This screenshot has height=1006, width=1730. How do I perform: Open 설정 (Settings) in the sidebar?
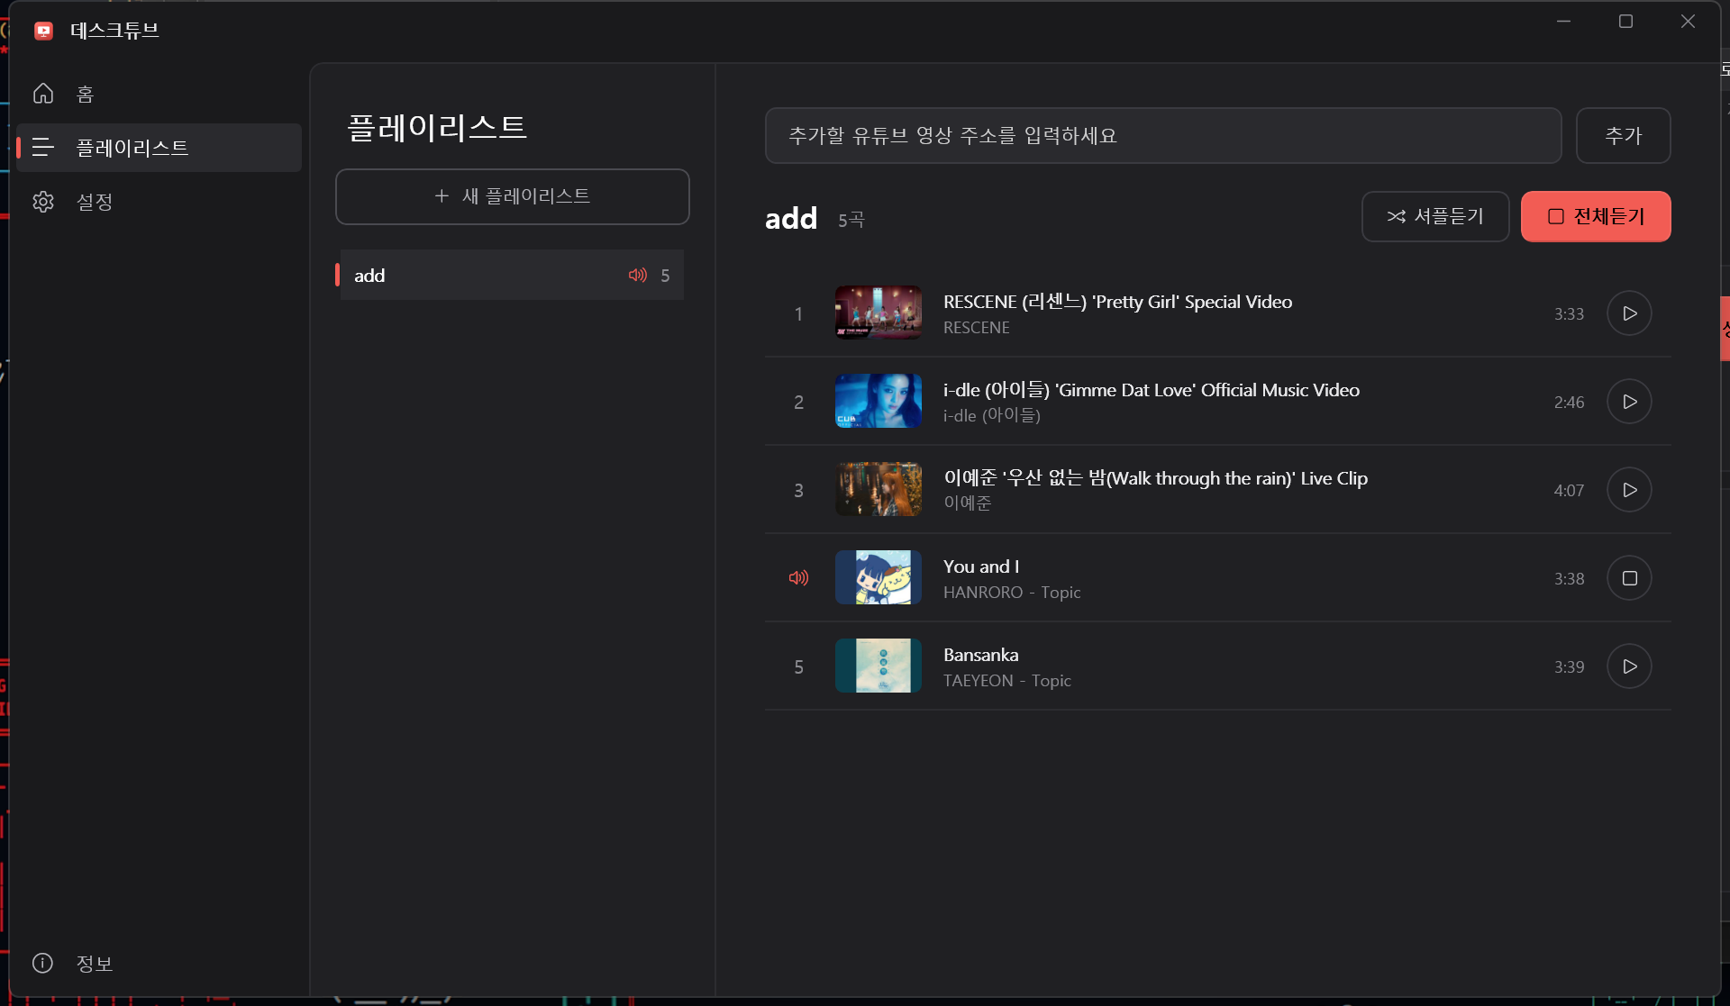(x=159, y=202)
